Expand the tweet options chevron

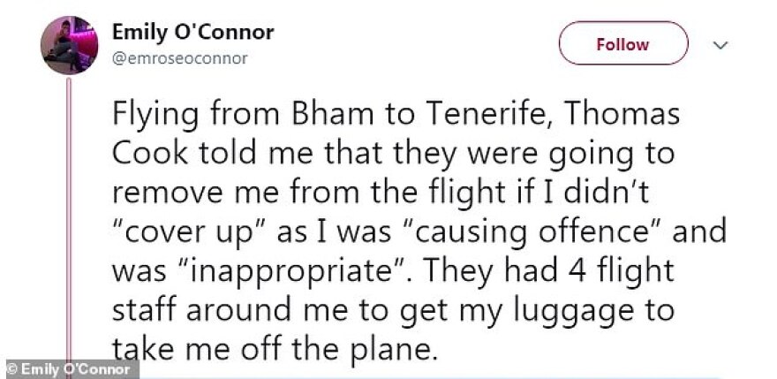[720, 44]
